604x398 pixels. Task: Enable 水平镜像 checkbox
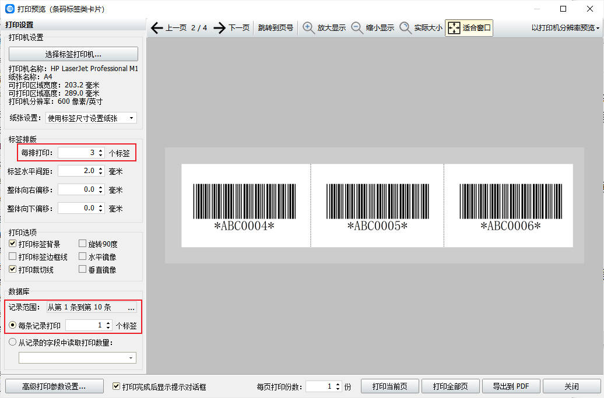click(x=82, y=256)
